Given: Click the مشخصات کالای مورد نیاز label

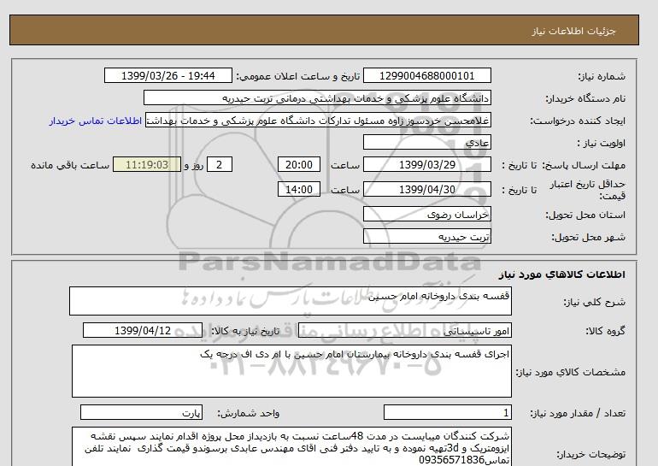Looking at the screenshot, I should click(x=570, y=372).
